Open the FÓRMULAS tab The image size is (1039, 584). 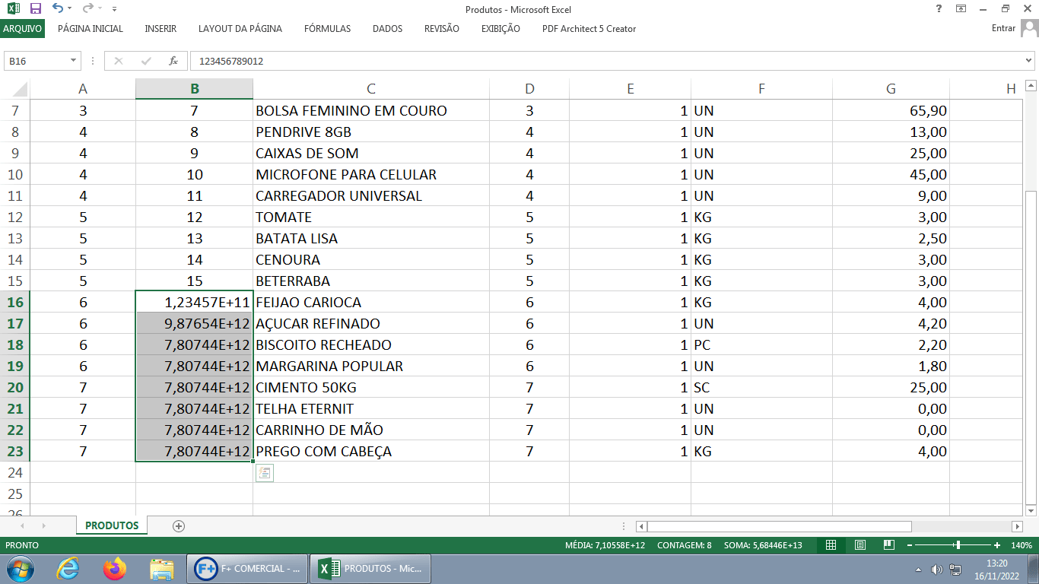[327, 29]
